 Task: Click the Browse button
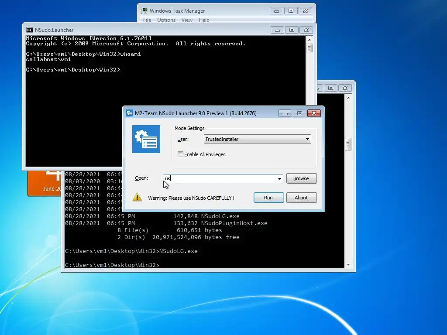pos(301,178)
